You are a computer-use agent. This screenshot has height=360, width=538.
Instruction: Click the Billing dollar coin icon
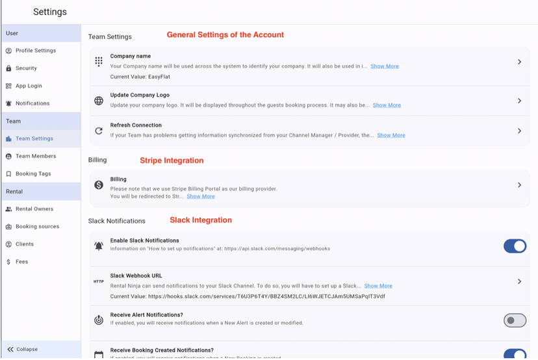[99, 185]
